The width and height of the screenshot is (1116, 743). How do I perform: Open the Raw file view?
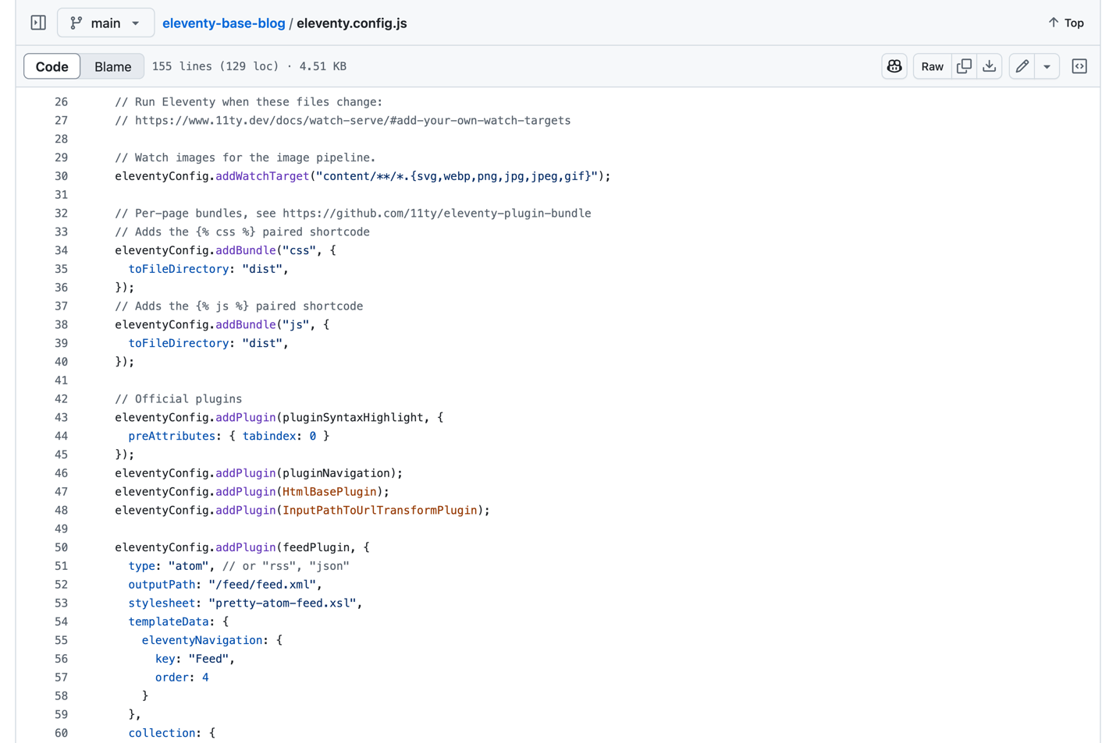click(x=932, y=66)
